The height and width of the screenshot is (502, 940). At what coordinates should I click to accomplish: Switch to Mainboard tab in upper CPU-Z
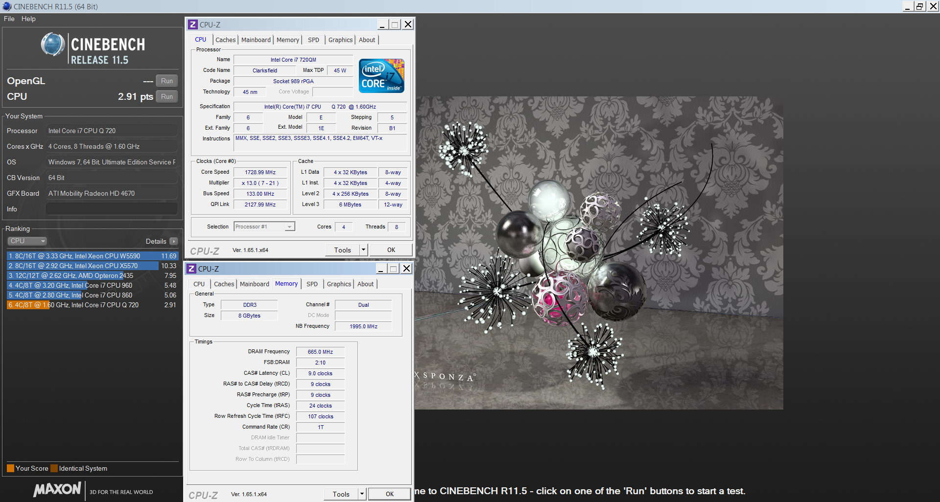(x=256, y=40)
